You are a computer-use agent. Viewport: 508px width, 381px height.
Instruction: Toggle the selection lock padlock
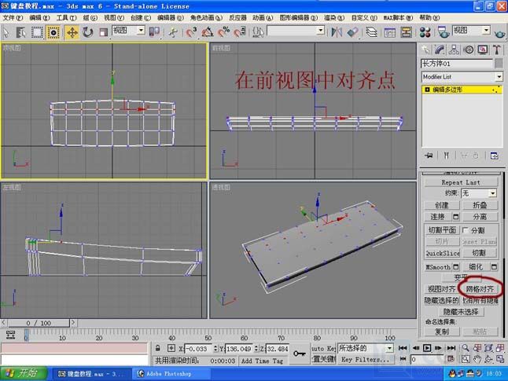coord(158,348)
